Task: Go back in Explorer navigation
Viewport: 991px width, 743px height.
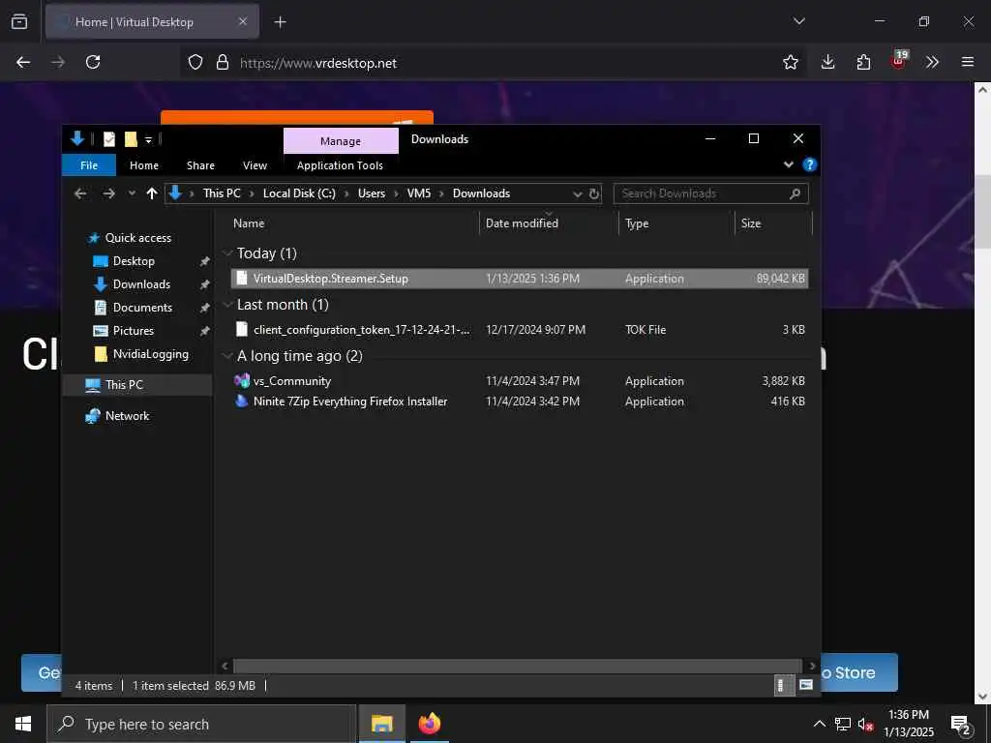Action: (x=80, y=193)
